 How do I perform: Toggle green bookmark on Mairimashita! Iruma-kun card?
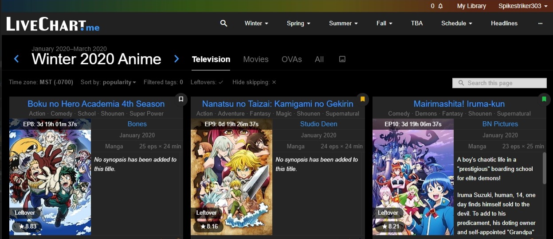click(544, 99)
